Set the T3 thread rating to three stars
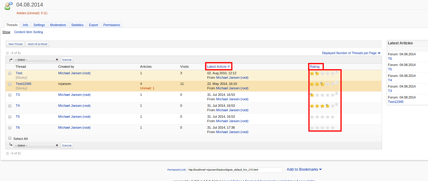Screen dimensions: 428x181 pos(322,95)
